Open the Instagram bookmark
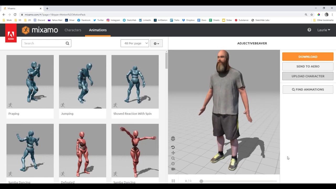 pyautogui.click(x=113, y=20)
